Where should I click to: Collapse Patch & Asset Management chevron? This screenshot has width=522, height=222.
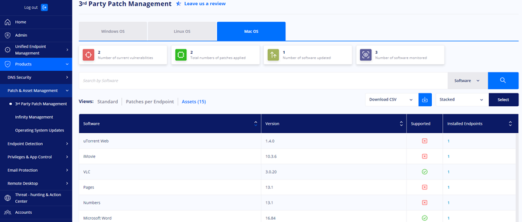tap(67, 91)
